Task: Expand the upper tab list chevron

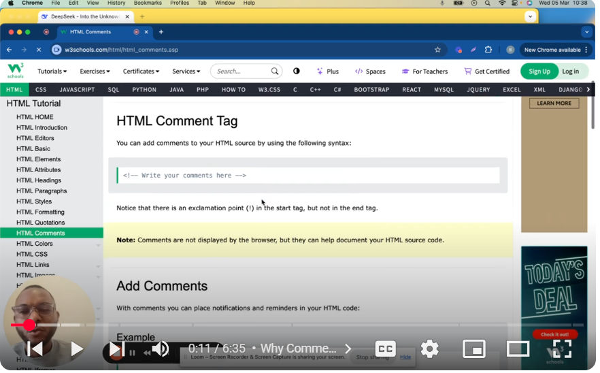Action: point(530,16)
